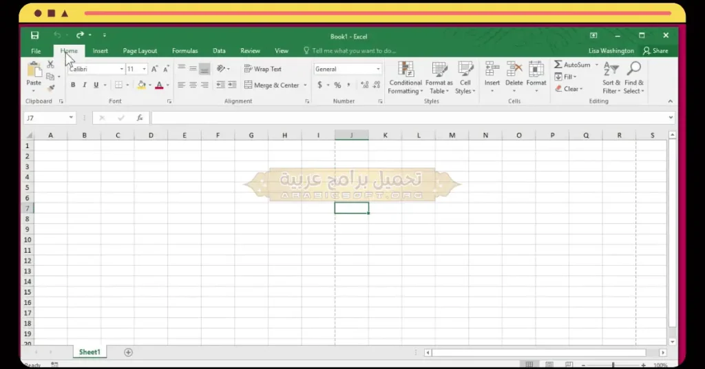
Task: Click the Format cells icon
Action: 536,70
